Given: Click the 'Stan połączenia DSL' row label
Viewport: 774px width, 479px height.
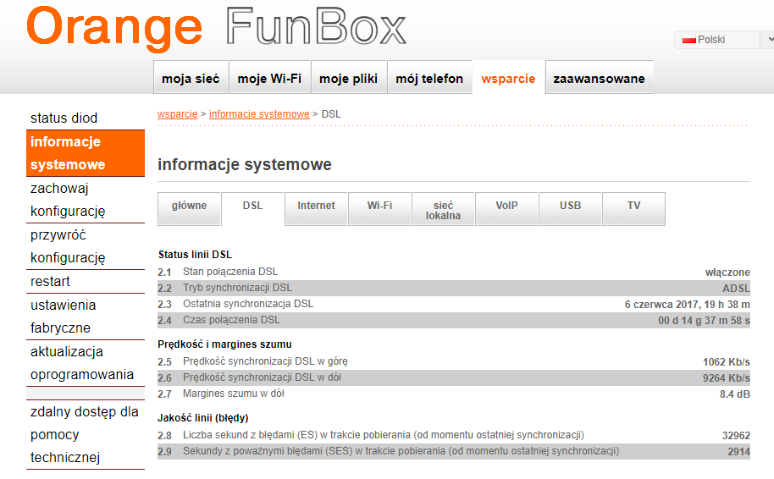Looking at the screenshot, I should point(230,272).
